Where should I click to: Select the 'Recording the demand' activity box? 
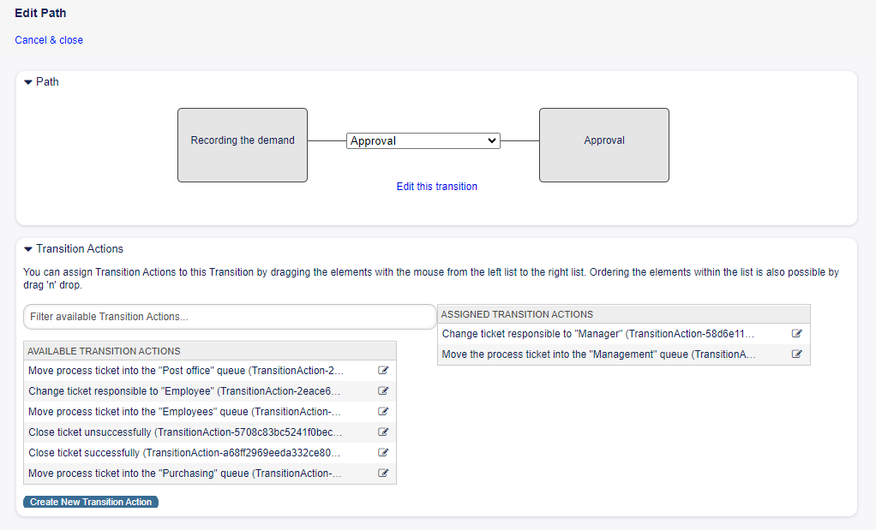click(x=243, y=144)
